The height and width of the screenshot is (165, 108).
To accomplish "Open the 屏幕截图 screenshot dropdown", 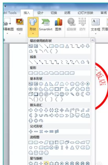I will click(x=8, y=26).
